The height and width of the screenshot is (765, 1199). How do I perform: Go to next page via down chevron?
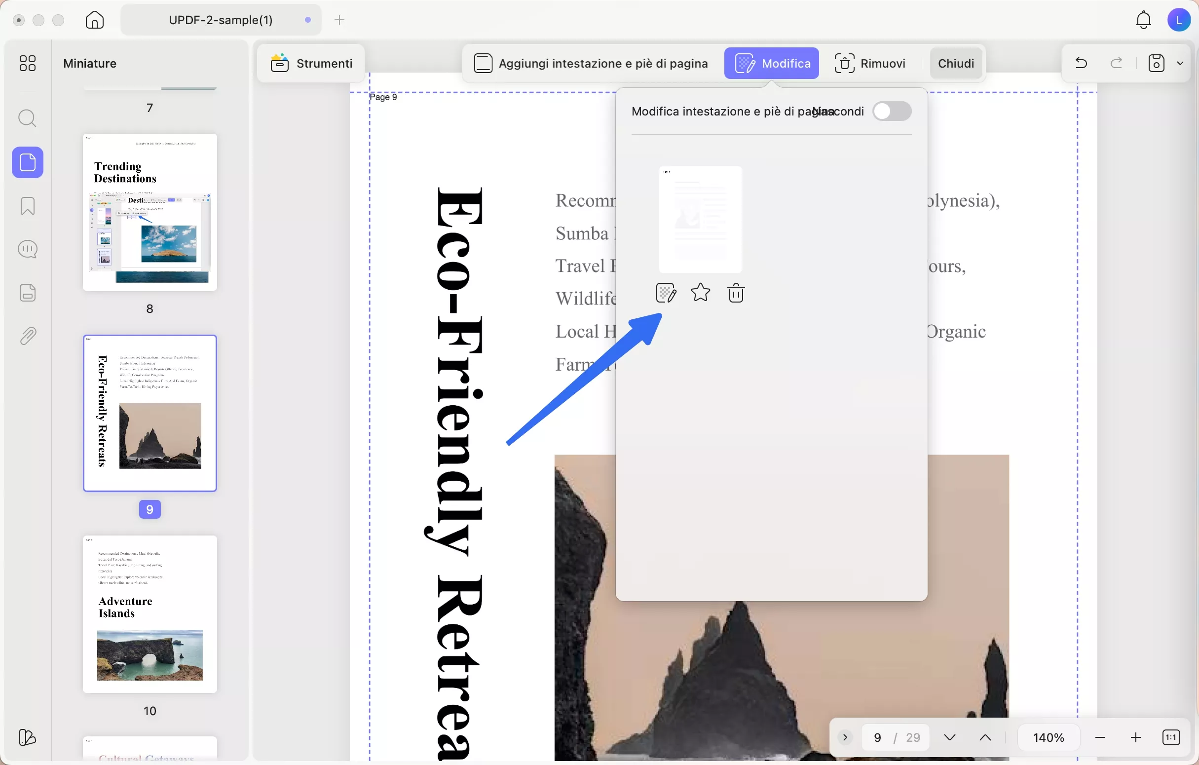tap(949, 737)
